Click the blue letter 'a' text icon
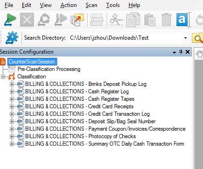 click(182, 20)
